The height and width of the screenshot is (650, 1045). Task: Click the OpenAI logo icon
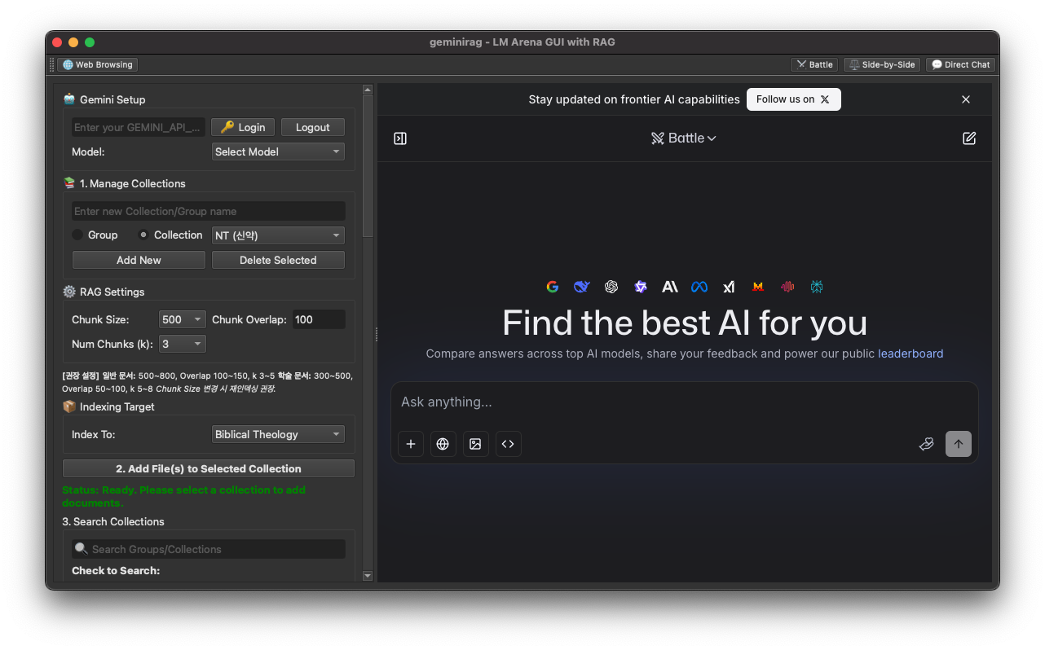pyautogui.click(x=611, y=287)
